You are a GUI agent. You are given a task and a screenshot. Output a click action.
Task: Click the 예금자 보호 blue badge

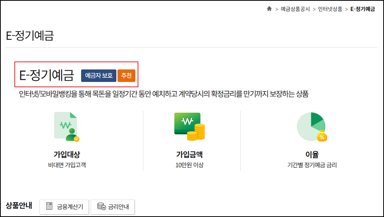(99, 75)
